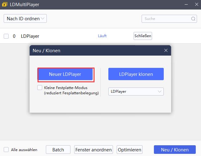Click Schließen for the LDPlayer instance

click(x=143, y=36)
